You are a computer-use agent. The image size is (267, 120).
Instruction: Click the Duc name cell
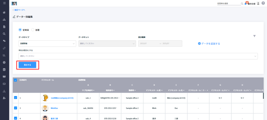click(176, 108)
